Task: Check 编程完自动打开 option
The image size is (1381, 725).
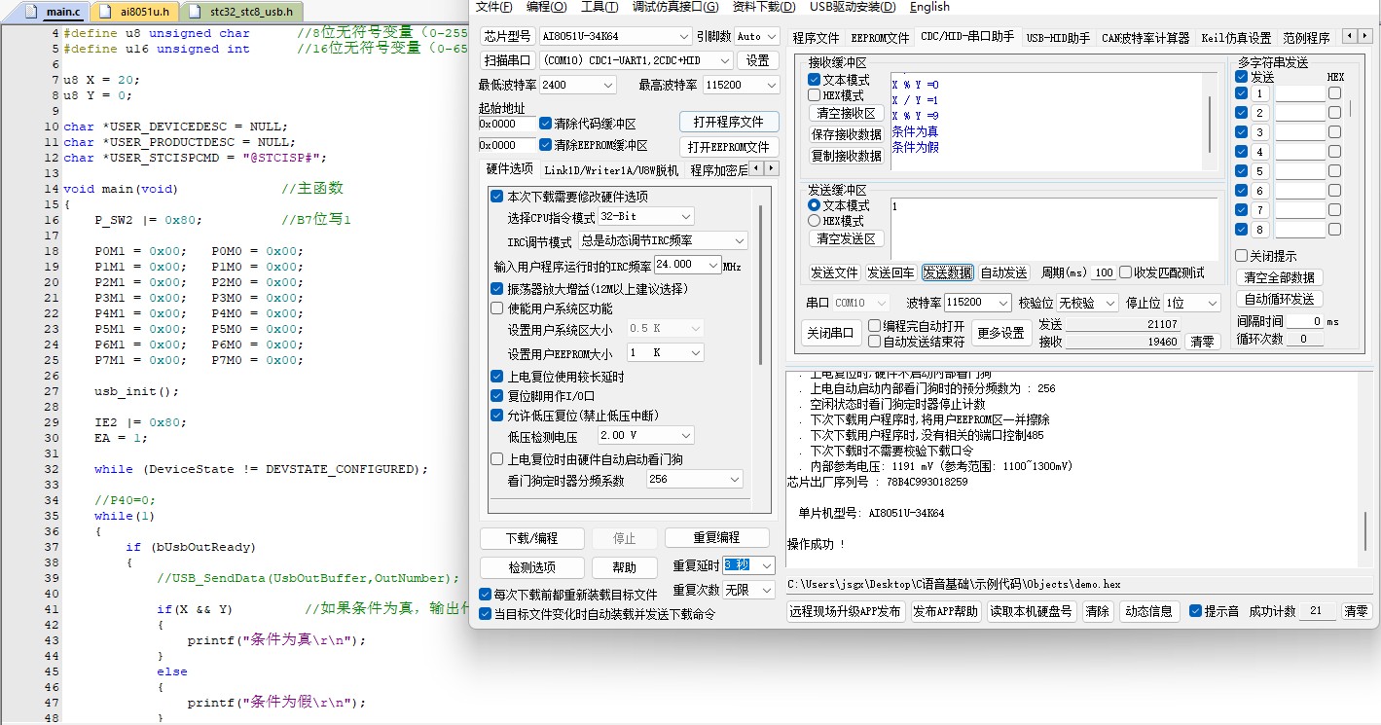Action: [874, 326]
